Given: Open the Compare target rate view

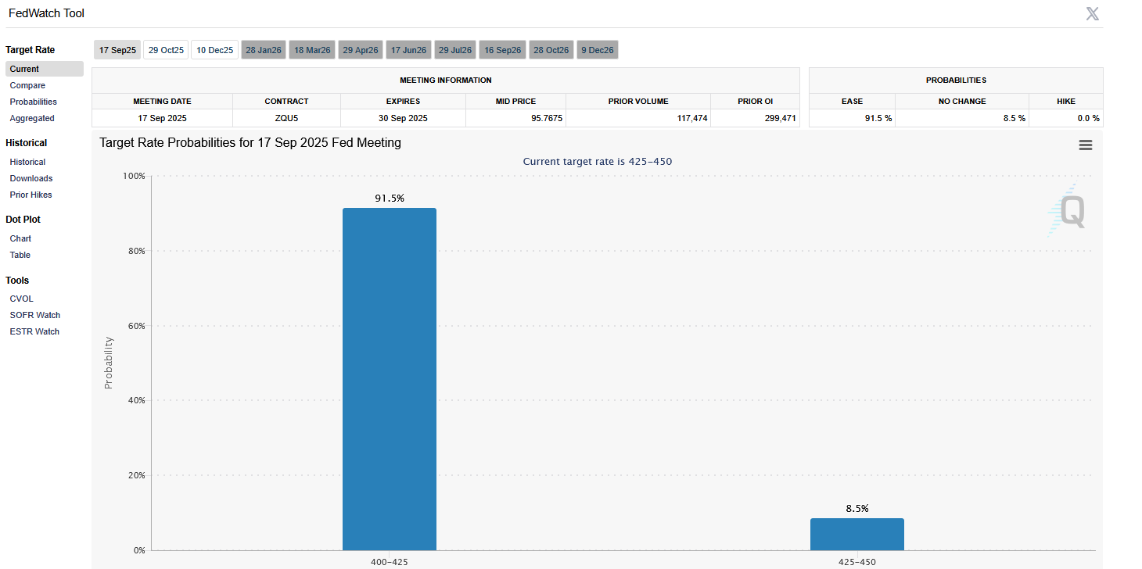Looking at the screenshot, I should 27,85.
